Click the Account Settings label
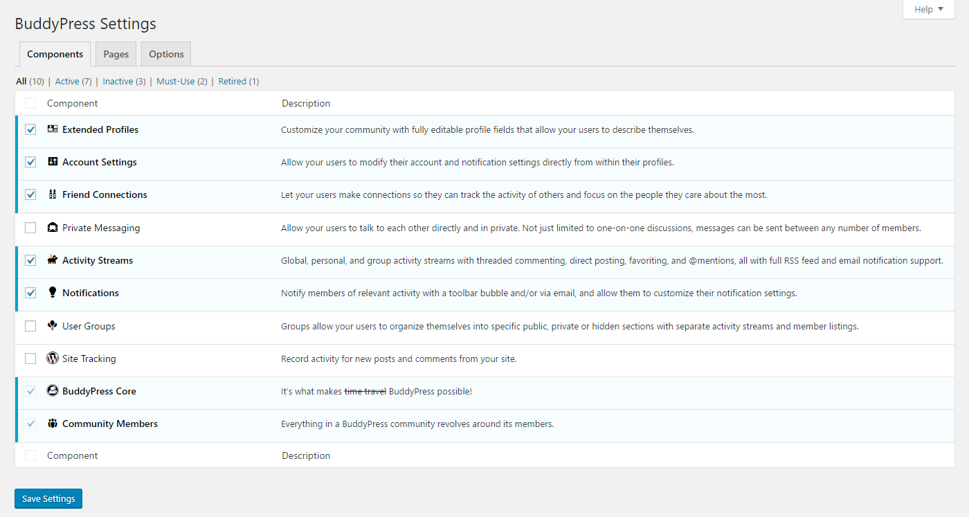 (x=100, y=162)
